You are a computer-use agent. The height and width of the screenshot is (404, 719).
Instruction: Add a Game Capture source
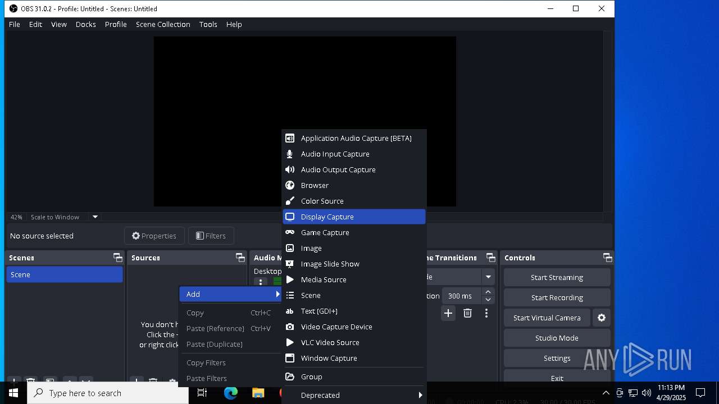click(x=354, y=232)
